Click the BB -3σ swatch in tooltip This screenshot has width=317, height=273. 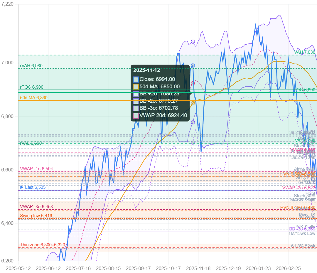136,108
